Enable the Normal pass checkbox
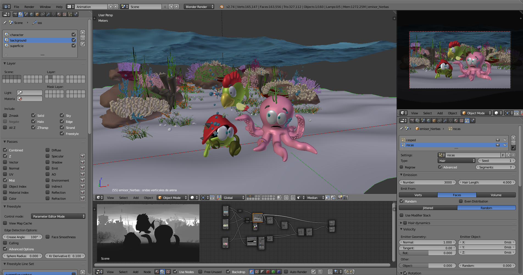 pyautogui.click(x=5, y=168)
